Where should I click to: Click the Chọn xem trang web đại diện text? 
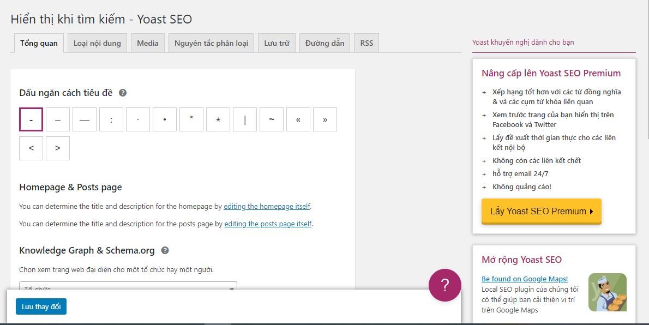click(x=116, y=270)
